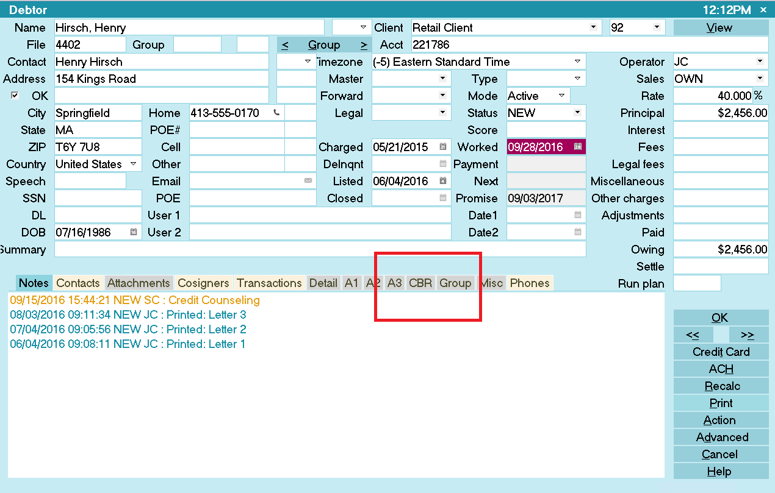Expand the Timezone dropdown
This screenshot has height=493, width=775.
click(577, 62)
